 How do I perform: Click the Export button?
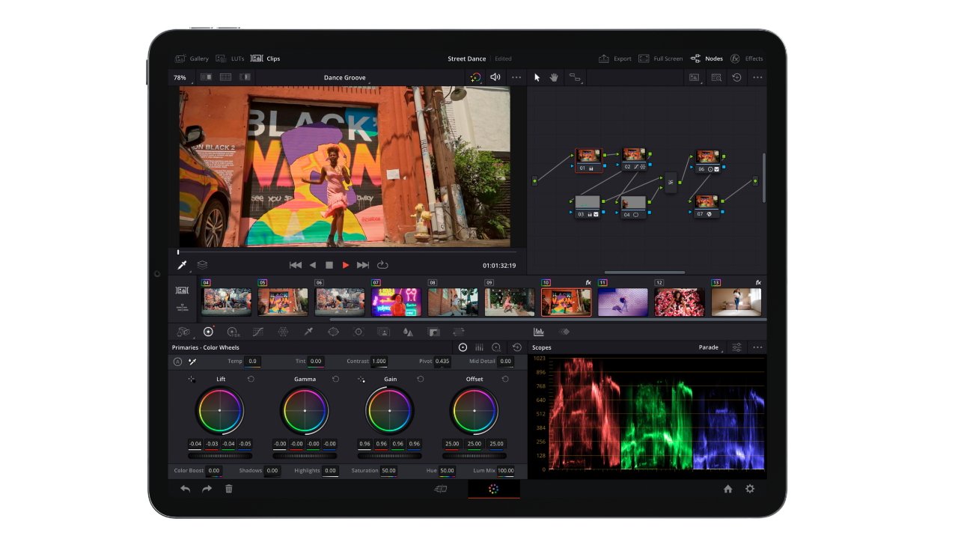click(x=615, y=58)
